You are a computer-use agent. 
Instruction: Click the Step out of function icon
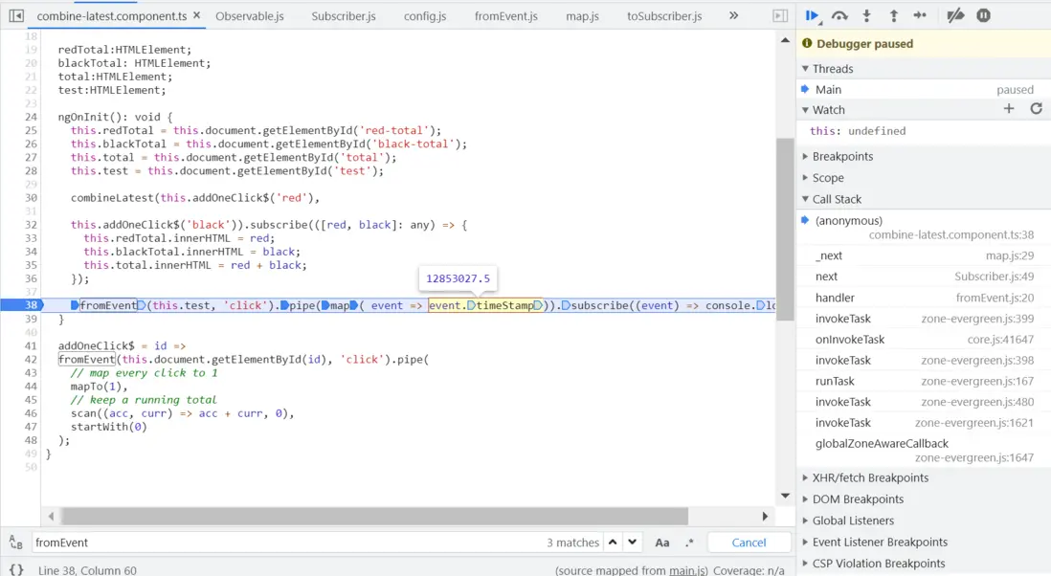[894, 15]
